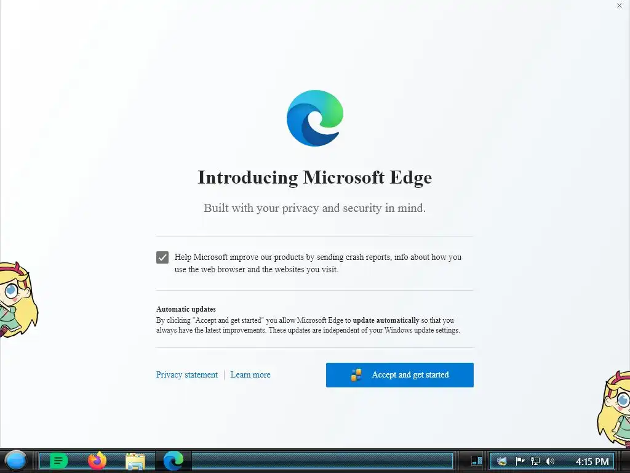Image resolution: width=630 pixels, height=473 pixels.
Task: Launch Firefox from the taskbar
Action: tap(97, 461)
